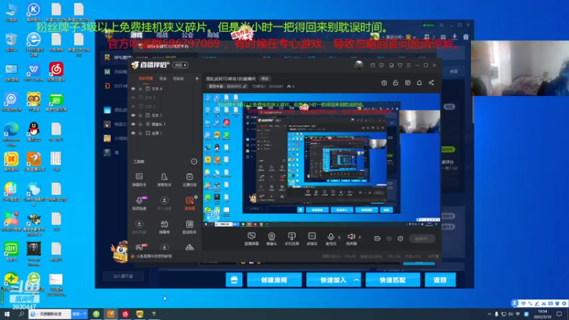Switch to the second scene tab
Image resolution: width=569 pixels, height=320 pixels.
(x=163, y=78)
